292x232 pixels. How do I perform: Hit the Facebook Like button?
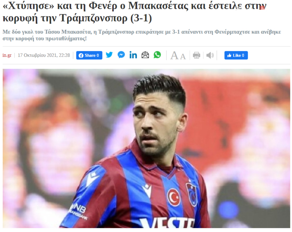(x=236, y=55)
